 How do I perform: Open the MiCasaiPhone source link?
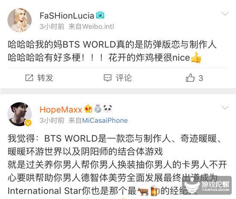coord(105,121)
